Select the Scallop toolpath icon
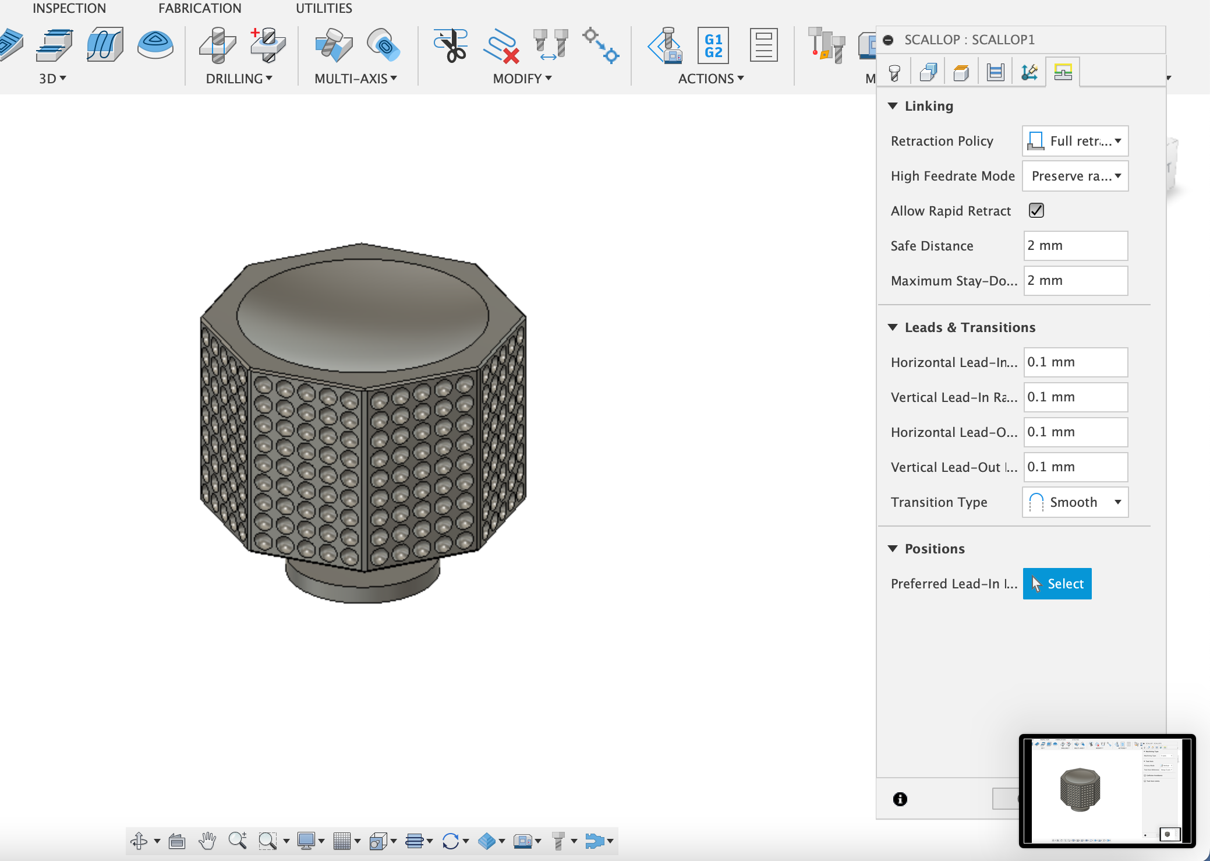Viewport: 1210px width, 861px height. coord(155,45)
